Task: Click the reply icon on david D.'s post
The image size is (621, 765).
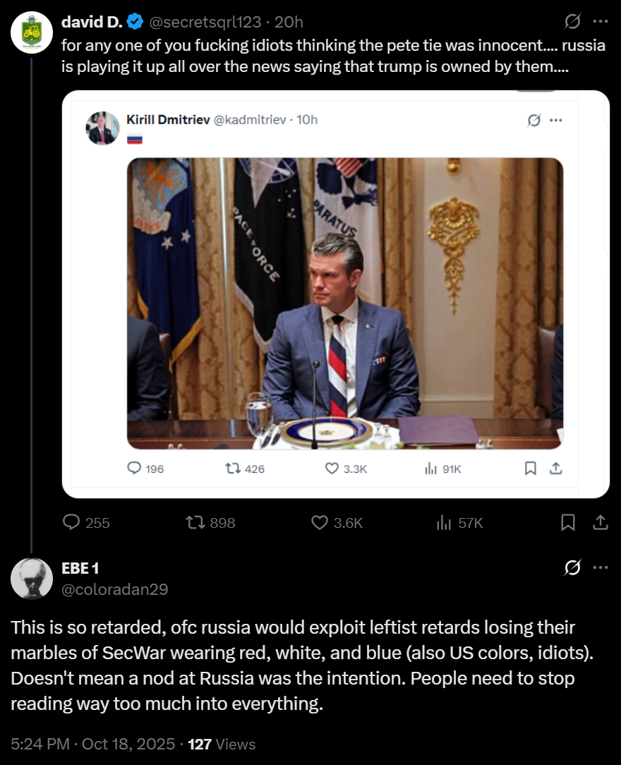Action: pyautogui.click(x=71, y=522)
